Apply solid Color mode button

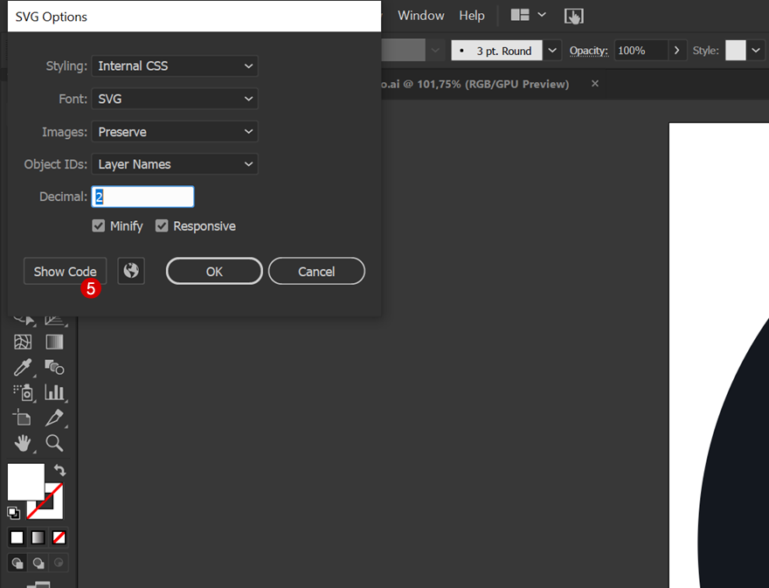[x=17, y=537]
